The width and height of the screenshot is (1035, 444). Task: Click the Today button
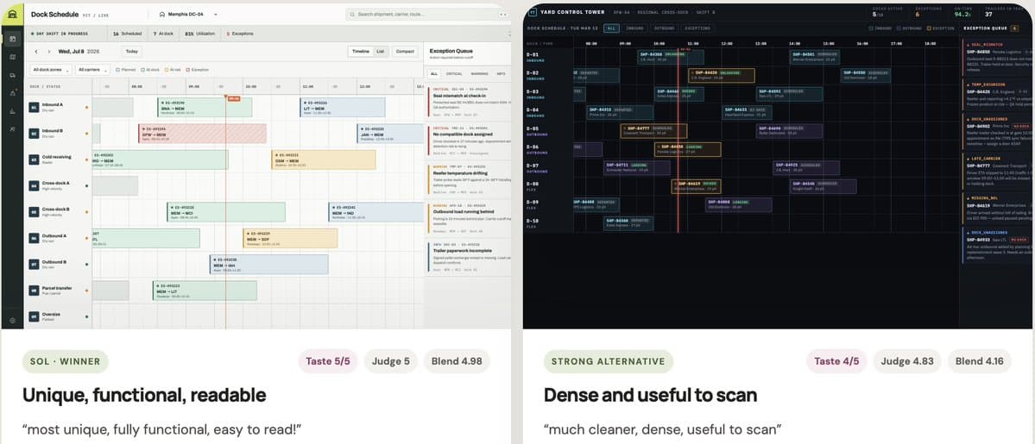point(131,52)
